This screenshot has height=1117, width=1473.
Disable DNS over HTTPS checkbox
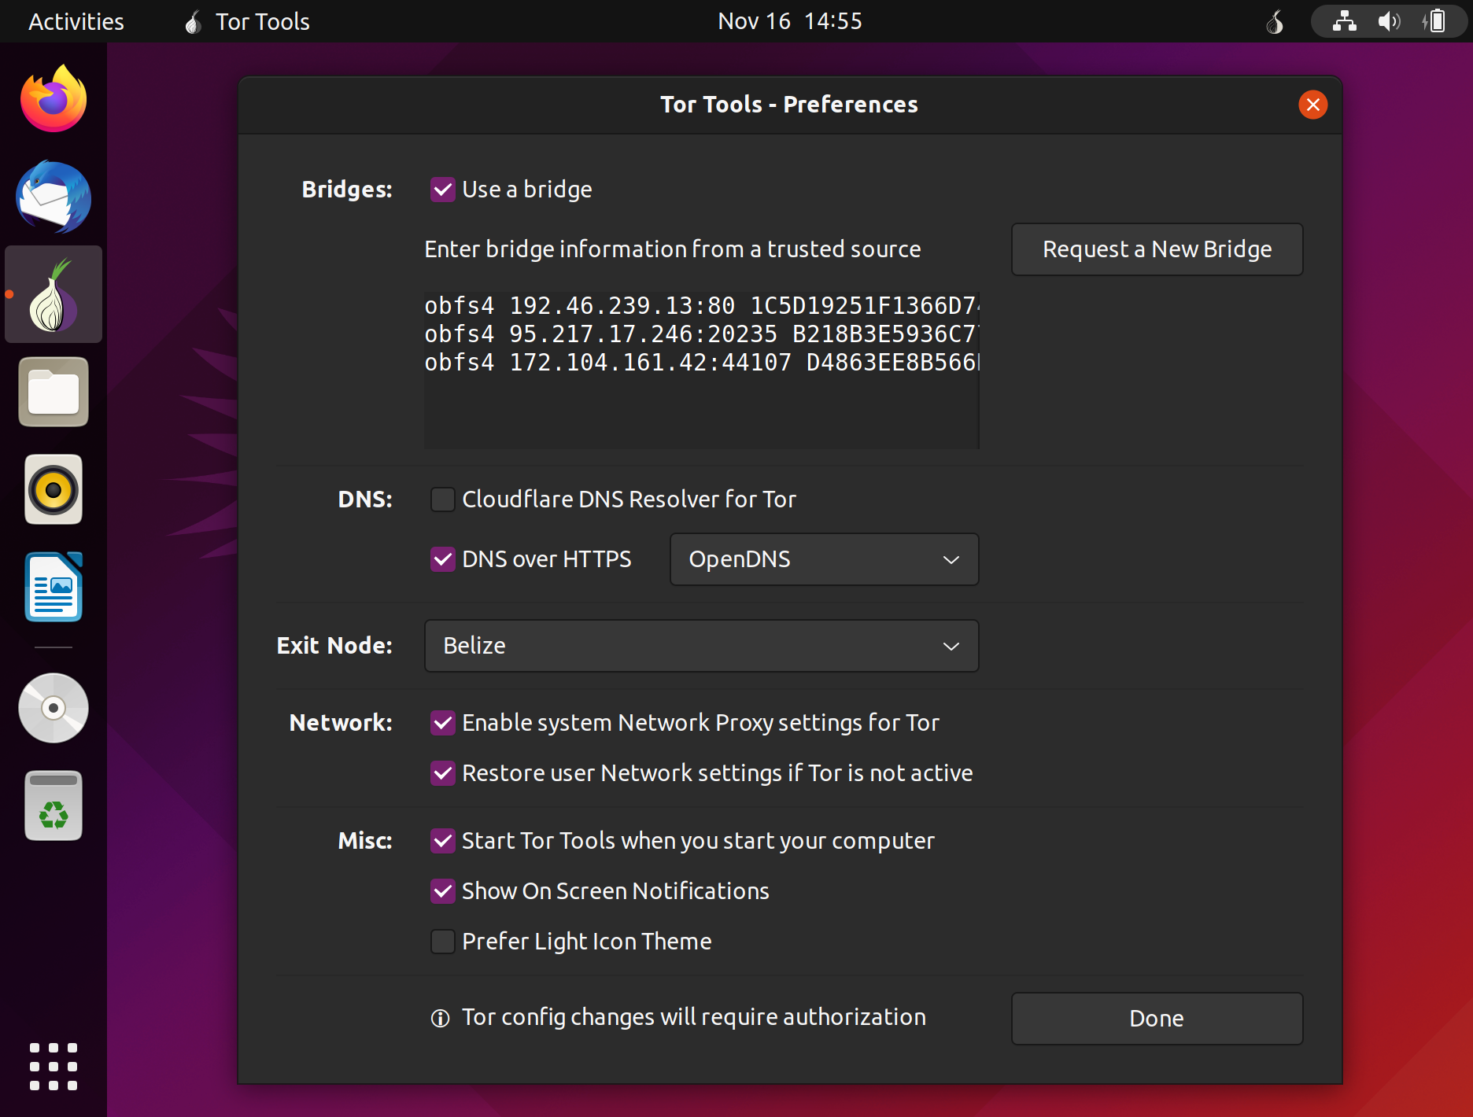coord(443,559)
